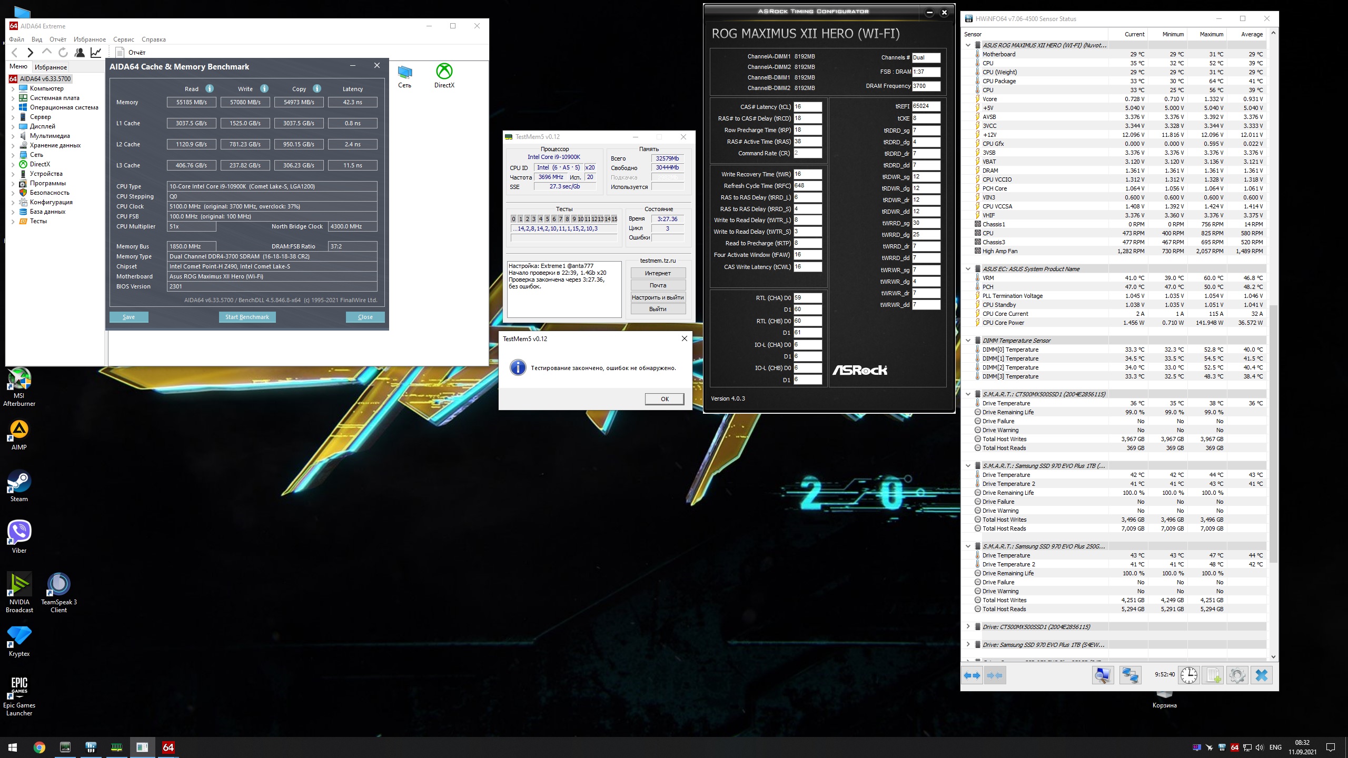
Task: Click AIDA64 users toolbar icon
Action: click(x=80, y=52)
